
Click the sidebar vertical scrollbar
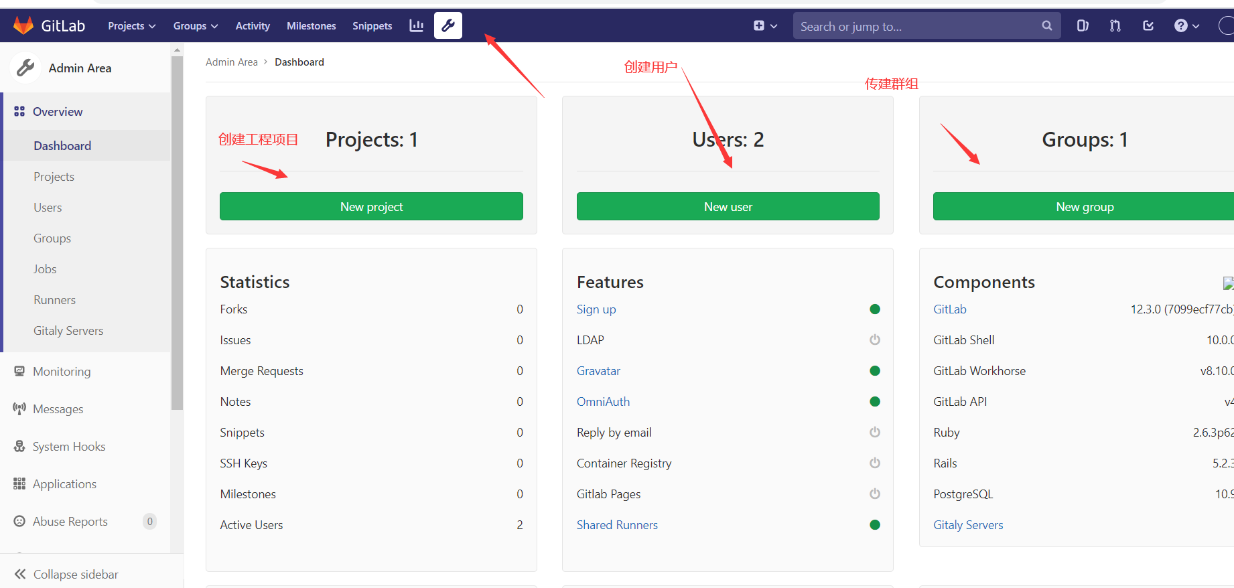coord(177,232)
